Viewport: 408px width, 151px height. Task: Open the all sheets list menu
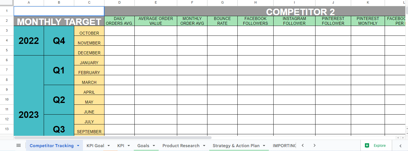pyautogui.click(x=19, y=145)
